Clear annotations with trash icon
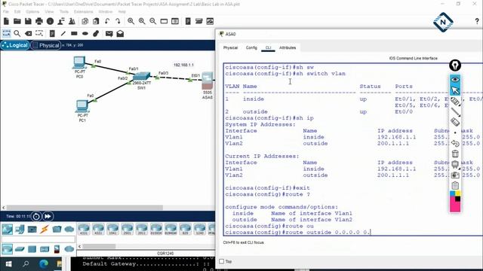 (455, 154)
